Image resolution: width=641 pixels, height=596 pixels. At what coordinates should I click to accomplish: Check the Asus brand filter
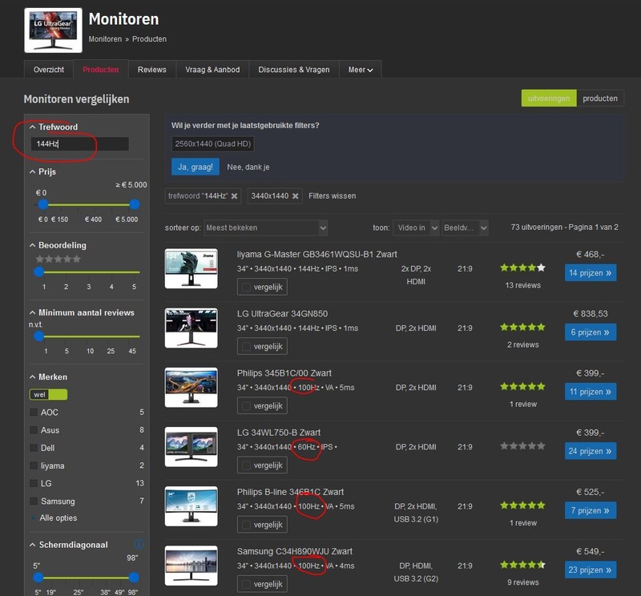coord(34,430)
